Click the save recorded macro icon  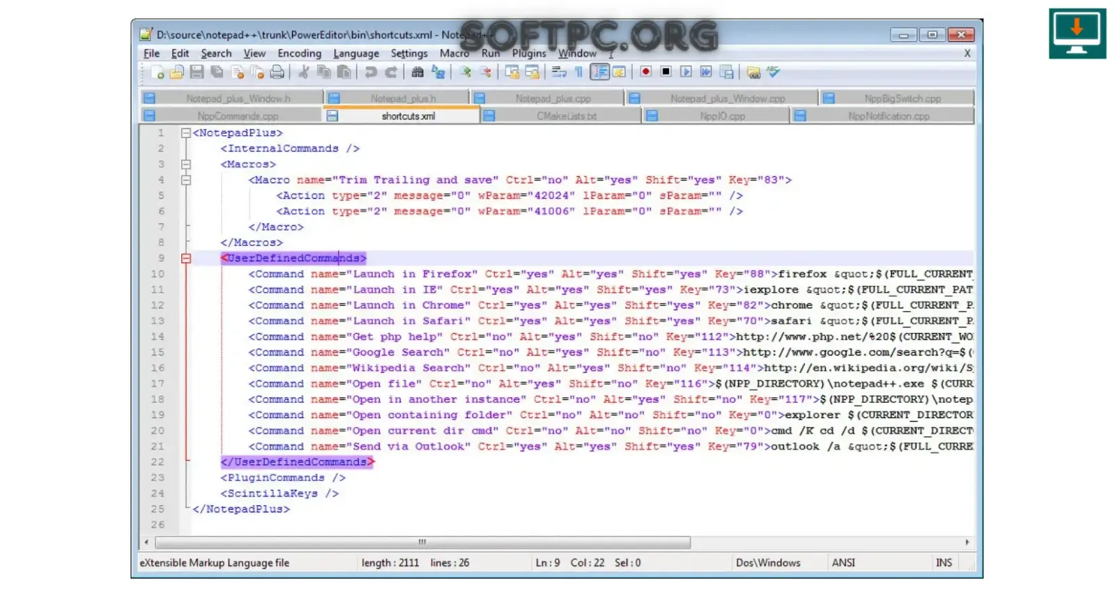tap(727, 72)
